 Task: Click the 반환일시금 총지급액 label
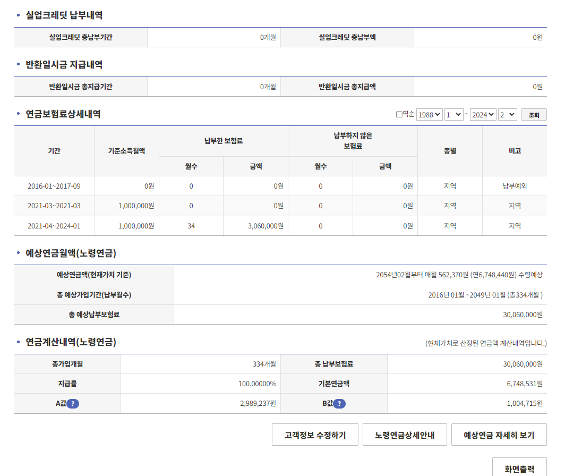[x=347, y=87]
